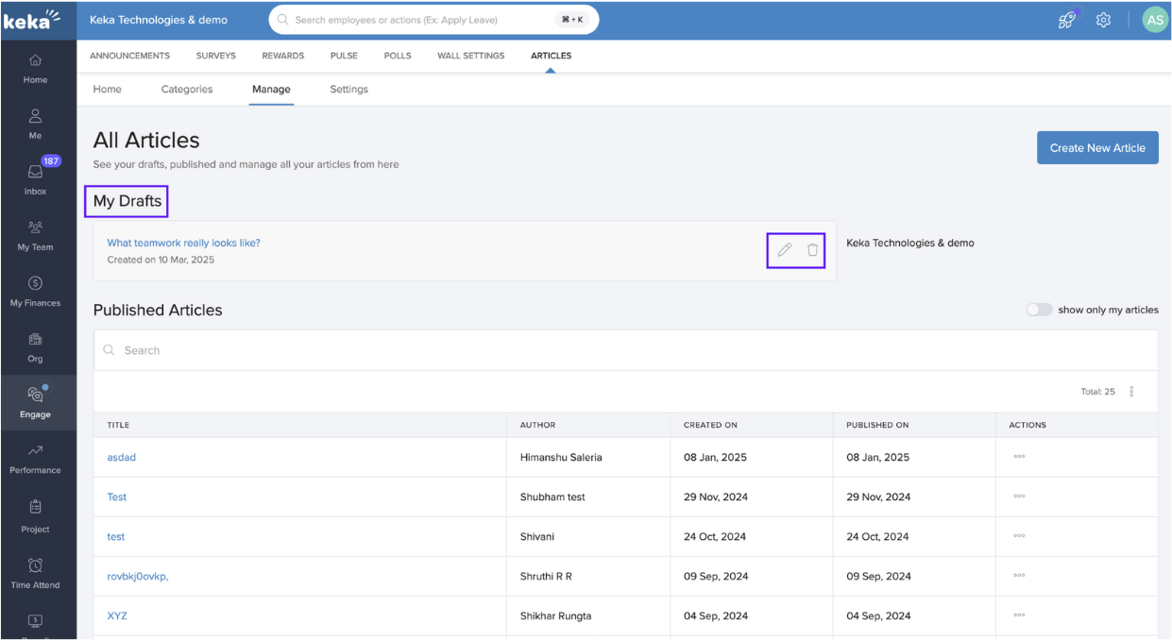1172x640 pixels.
Task: Open the Announcements menu tab
Action: (x=129, y=56)
